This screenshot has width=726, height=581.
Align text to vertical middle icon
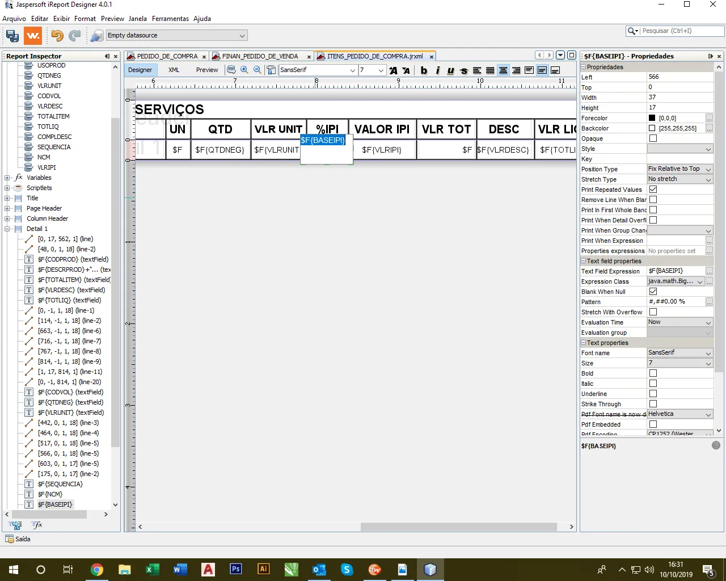(542, 70)
